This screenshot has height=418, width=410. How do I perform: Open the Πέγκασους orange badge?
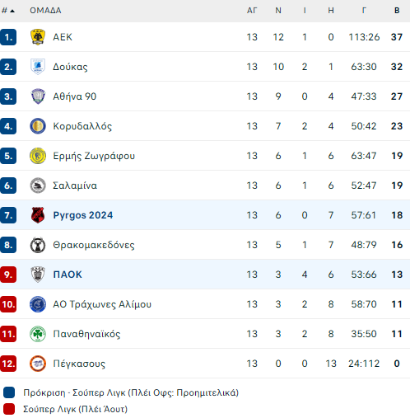point(38,364)
